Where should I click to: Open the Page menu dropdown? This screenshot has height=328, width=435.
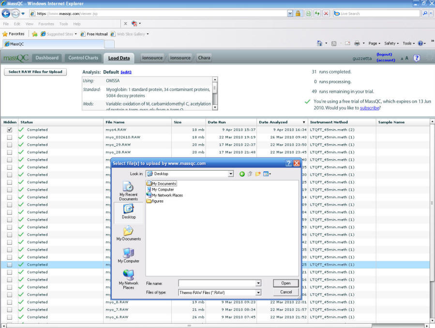(x=374, y=43)
